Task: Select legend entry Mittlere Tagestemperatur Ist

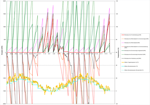Action: click(130, 62)
